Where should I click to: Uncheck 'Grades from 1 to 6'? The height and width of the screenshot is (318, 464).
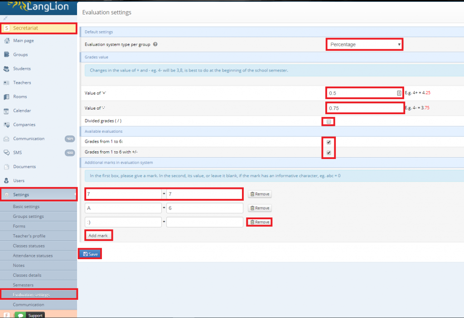[x=328, y=142]
